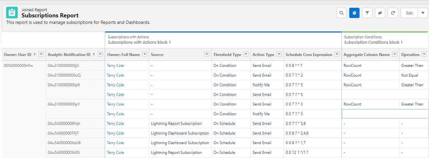
Task: Click the Joined Report icon beside the title
Action: tap(12, 13)
